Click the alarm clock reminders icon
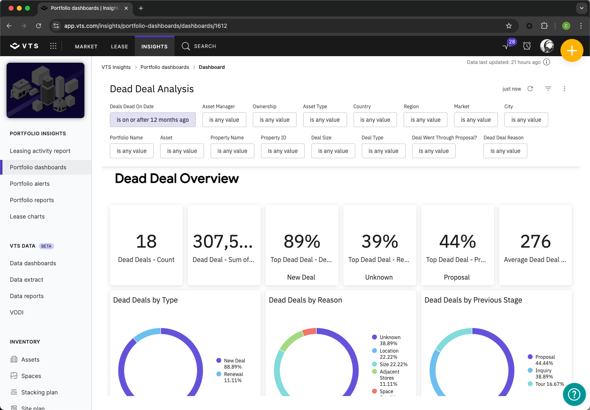The image size is (590, 410). point(527,46)
